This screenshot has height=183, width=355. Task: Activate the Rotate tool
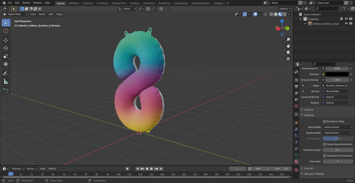tap(6, 48)
